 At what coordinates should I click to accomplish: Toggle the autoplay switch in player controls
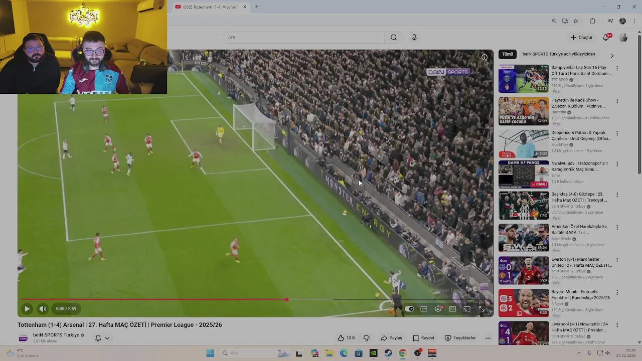point(410,309)
